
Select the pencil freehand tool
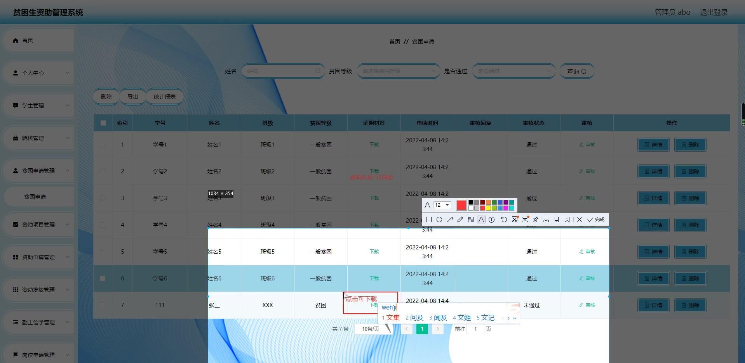460,220
